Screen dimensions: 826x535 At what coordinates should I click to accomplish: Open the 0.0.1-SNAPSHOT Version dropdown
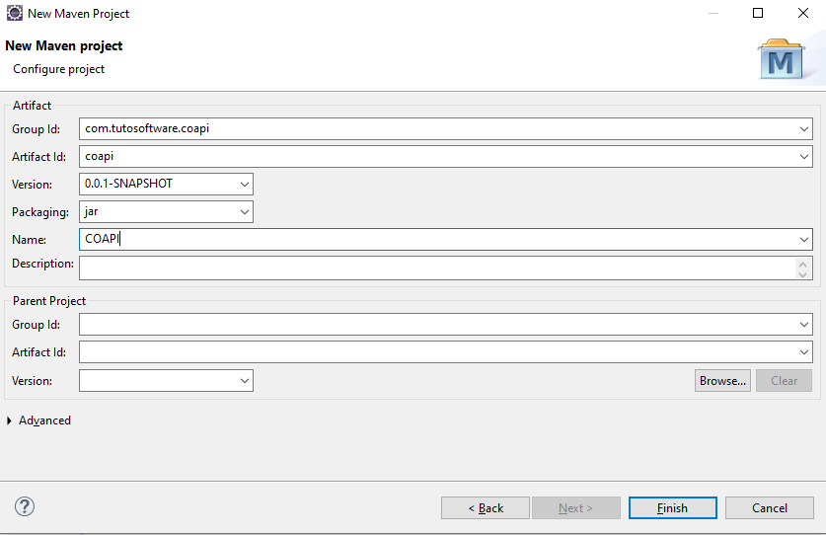[245, 184]
